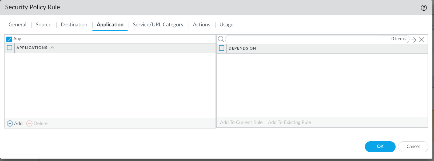The width and height of the screenshot is (434, 161).
Task: Toggle the Applications select-all checkbox
Action: pyautogui.click(x=10, y=48)
